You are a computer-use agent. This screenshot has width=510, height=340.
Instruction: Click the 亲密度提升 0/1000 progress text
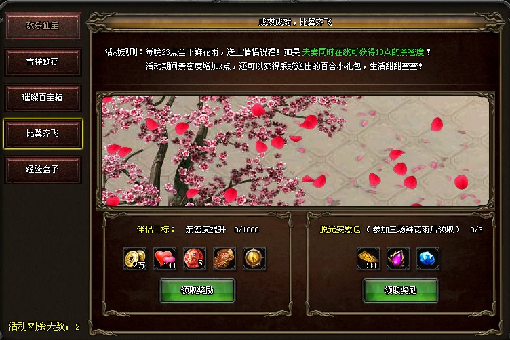pyautogui.click(x=222, y=230)
